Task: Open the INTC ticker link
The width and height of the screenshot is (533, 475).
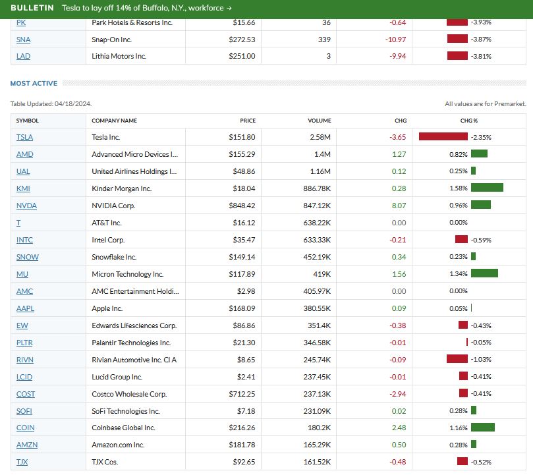Action: (24, 240)
